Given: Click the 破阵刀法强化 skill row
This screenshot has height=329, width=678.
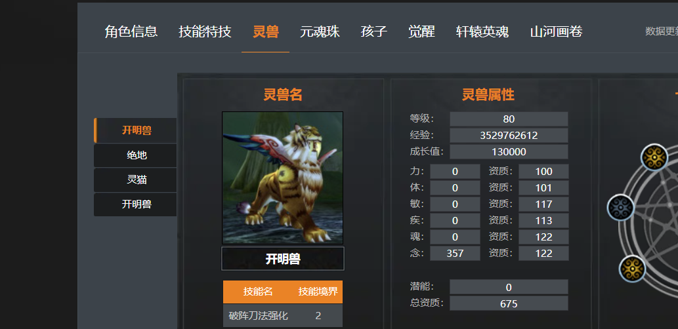Looking at the screenshot, I should (x=283, y=316).
